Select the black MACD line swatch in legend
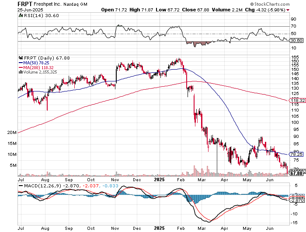This screenshot has height=232, width=306. (21, 186)
